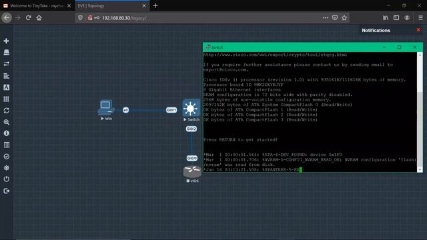427x240 pixels.
Task: Open the Zoom magnifier sidebar icon
Action: click(6, 122)
